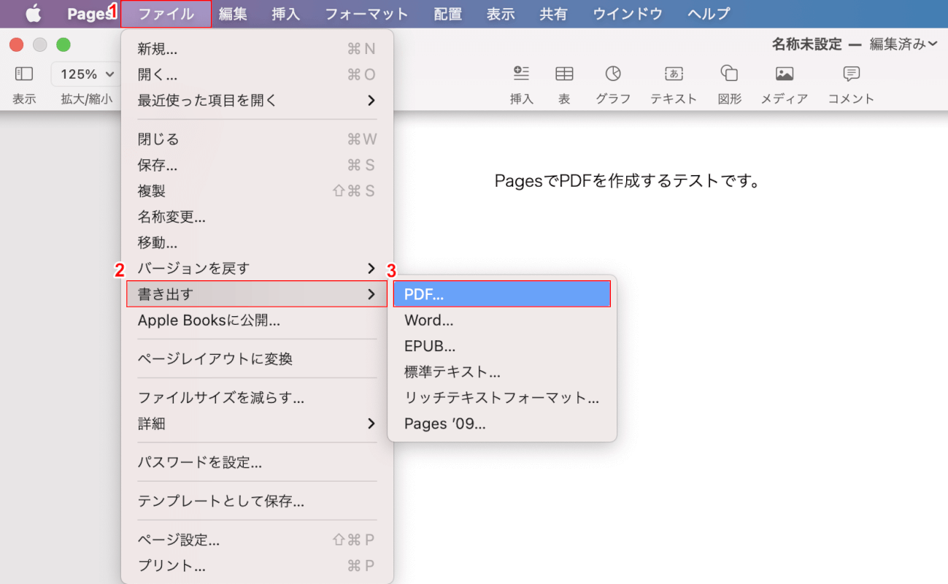Open the ファイル menu
Screen dimensions: 948x584
[166, 14]
